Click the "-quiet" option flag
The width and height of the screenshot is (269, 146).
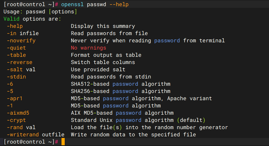point(16,48)
